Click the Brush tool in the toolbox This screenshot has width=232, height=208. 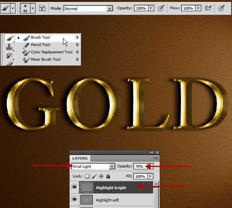pos(10,38)
